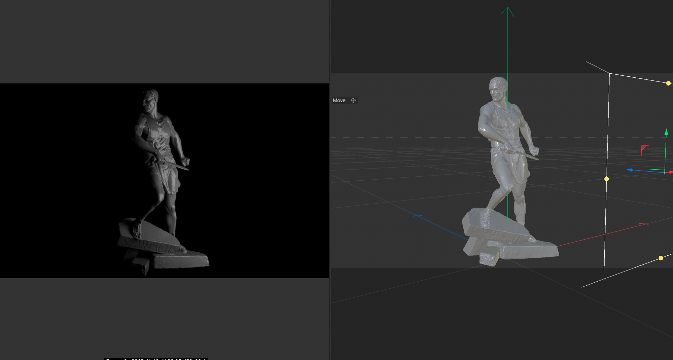Grab the green up arrow on the light's move gizmo
The width and height of the screenshot is (673, 360).
tap(666, 132)
